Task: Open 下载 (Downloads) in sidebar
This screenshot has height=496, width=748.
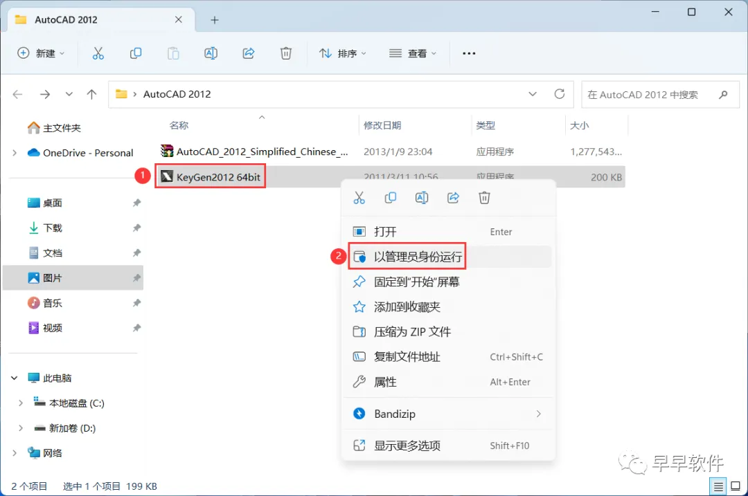Action: point(45,228)
